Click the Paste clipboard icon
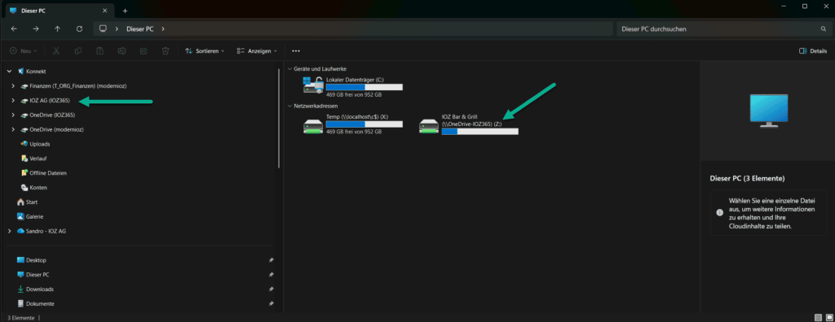This screenshot has width=835, height=322. pos(99,51)
